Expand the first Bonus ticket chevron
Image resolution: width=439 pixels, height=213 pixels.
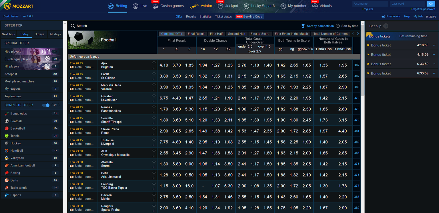click(x=434, y=45)
